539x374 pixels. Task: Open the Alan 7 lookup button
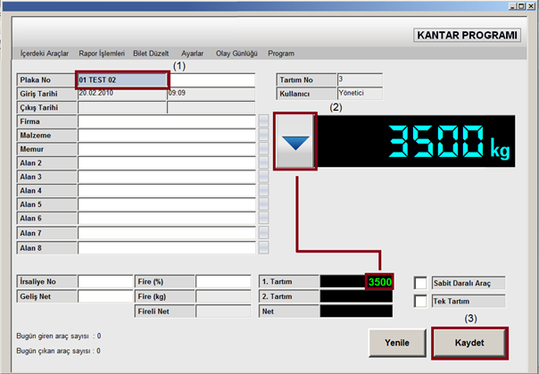[x=263, y=233]
